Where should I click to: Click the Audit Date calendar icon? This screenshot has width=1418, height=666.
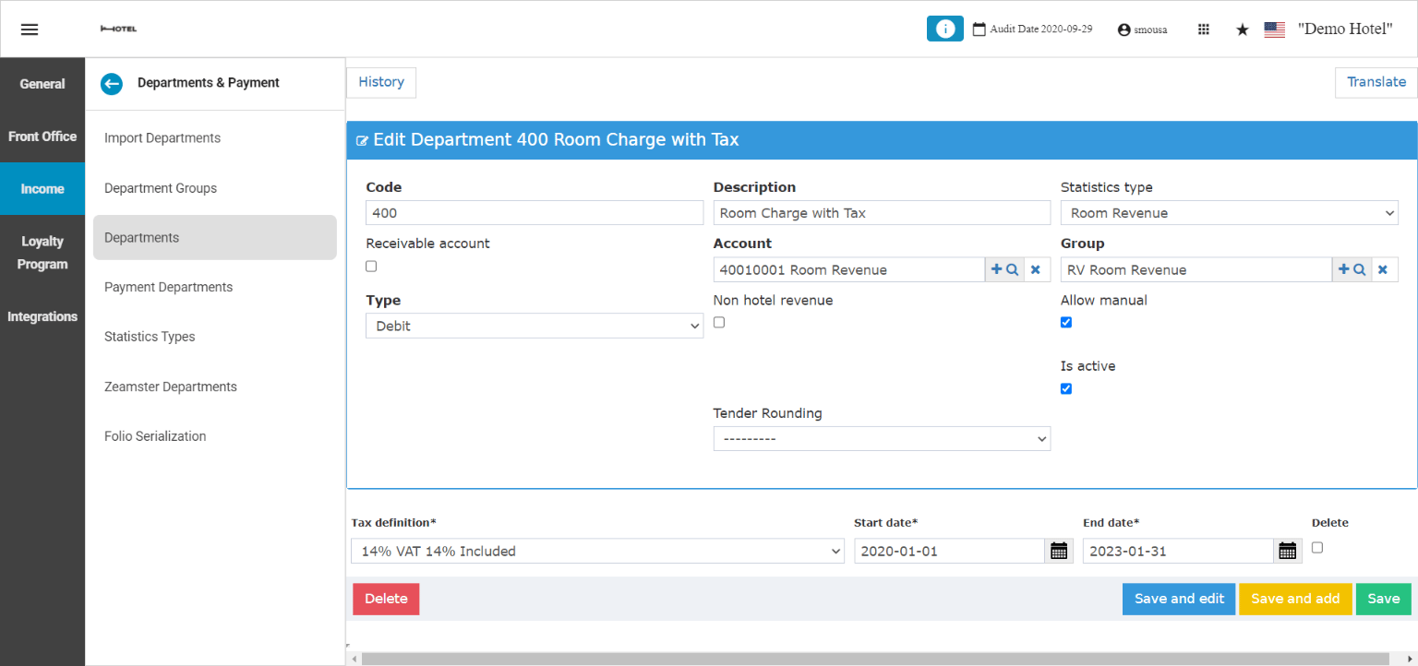(x=979, y=29)
